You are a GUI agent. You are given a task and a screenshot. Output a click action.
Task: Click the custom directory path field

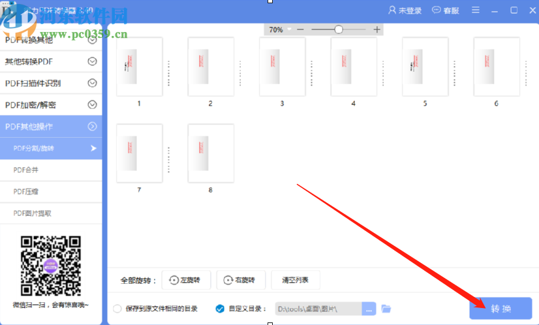(318, 309)
